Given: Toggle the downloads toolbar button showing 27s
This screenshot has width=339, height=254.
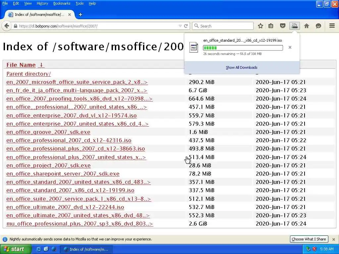Looking at the screenshot, I should pyautogui.click(x=294, y=26).
